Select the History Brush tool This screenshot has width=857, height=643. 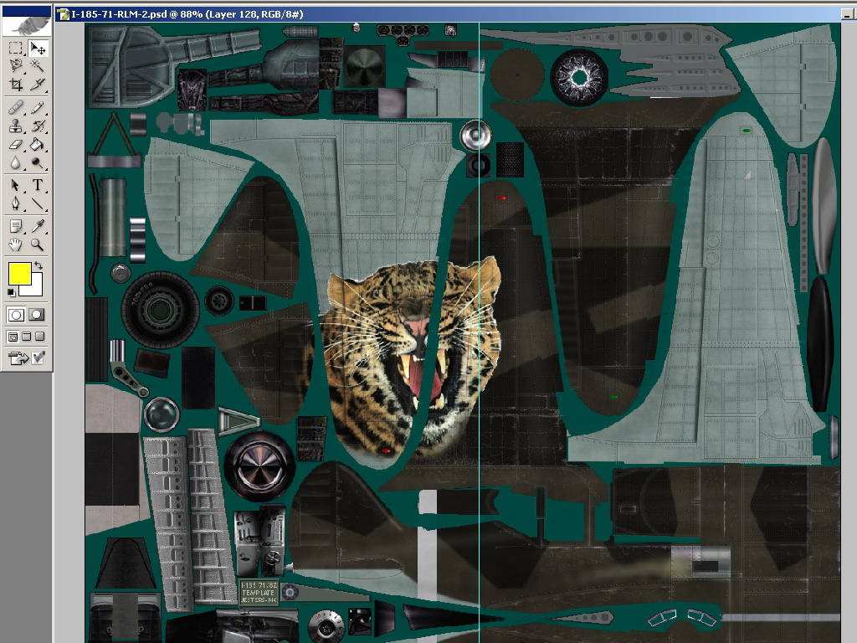tap(37, 126)
